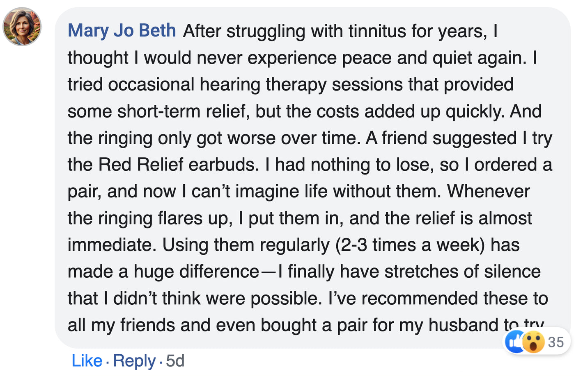Open the 5d comment timestamp
The image size is (583, 376).
coord(175,361)
